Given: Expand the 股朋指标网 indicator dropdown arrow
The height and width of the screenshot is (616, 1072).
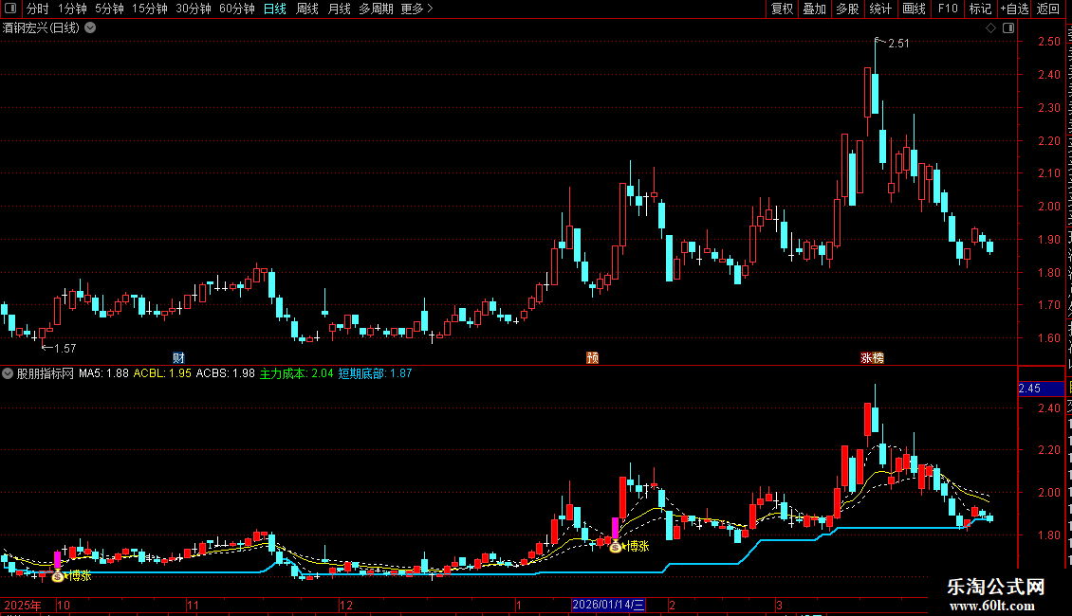Looking at the screenshot, I should point(8,373).
